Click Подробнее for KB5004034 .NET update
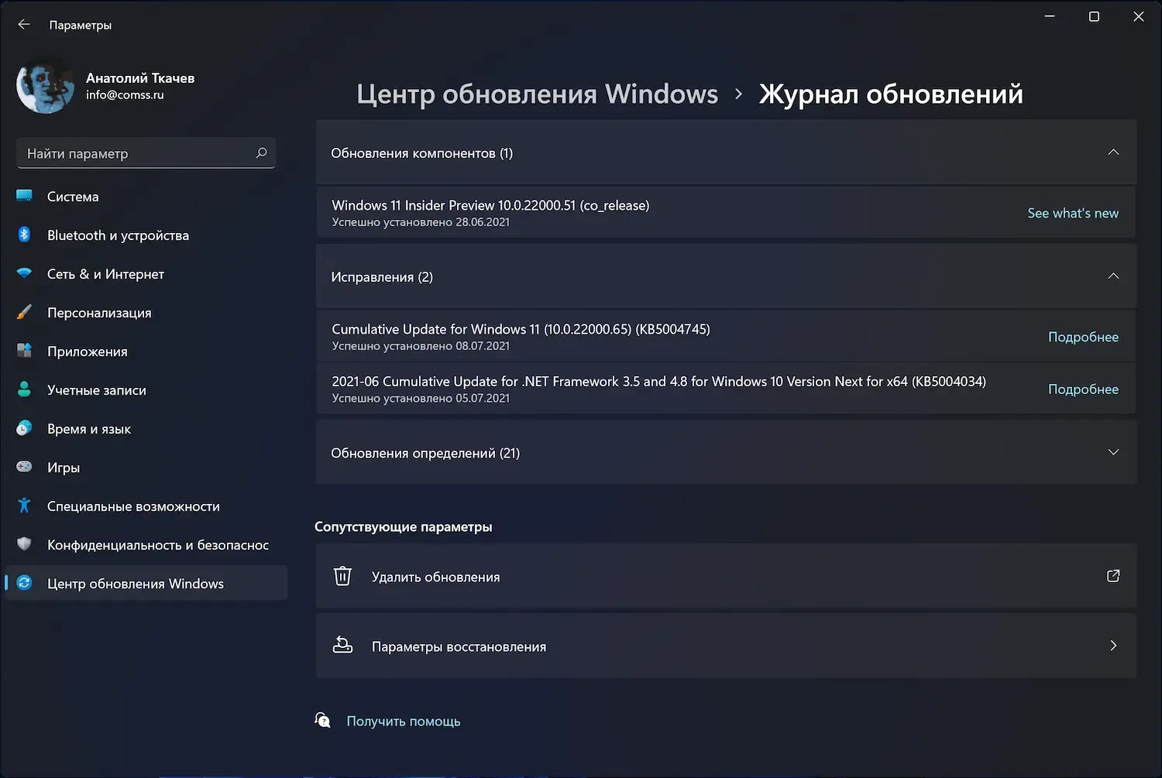This screenshot has height=778, width=1162. click(1083, 389)
